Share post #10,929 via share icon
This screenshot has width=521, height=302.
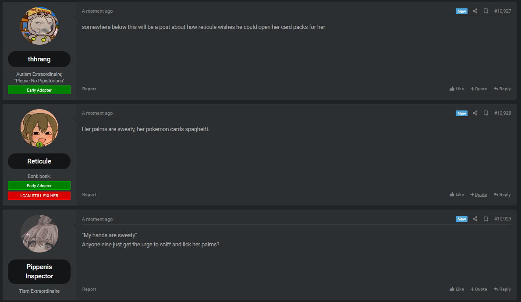coord(475,219)
